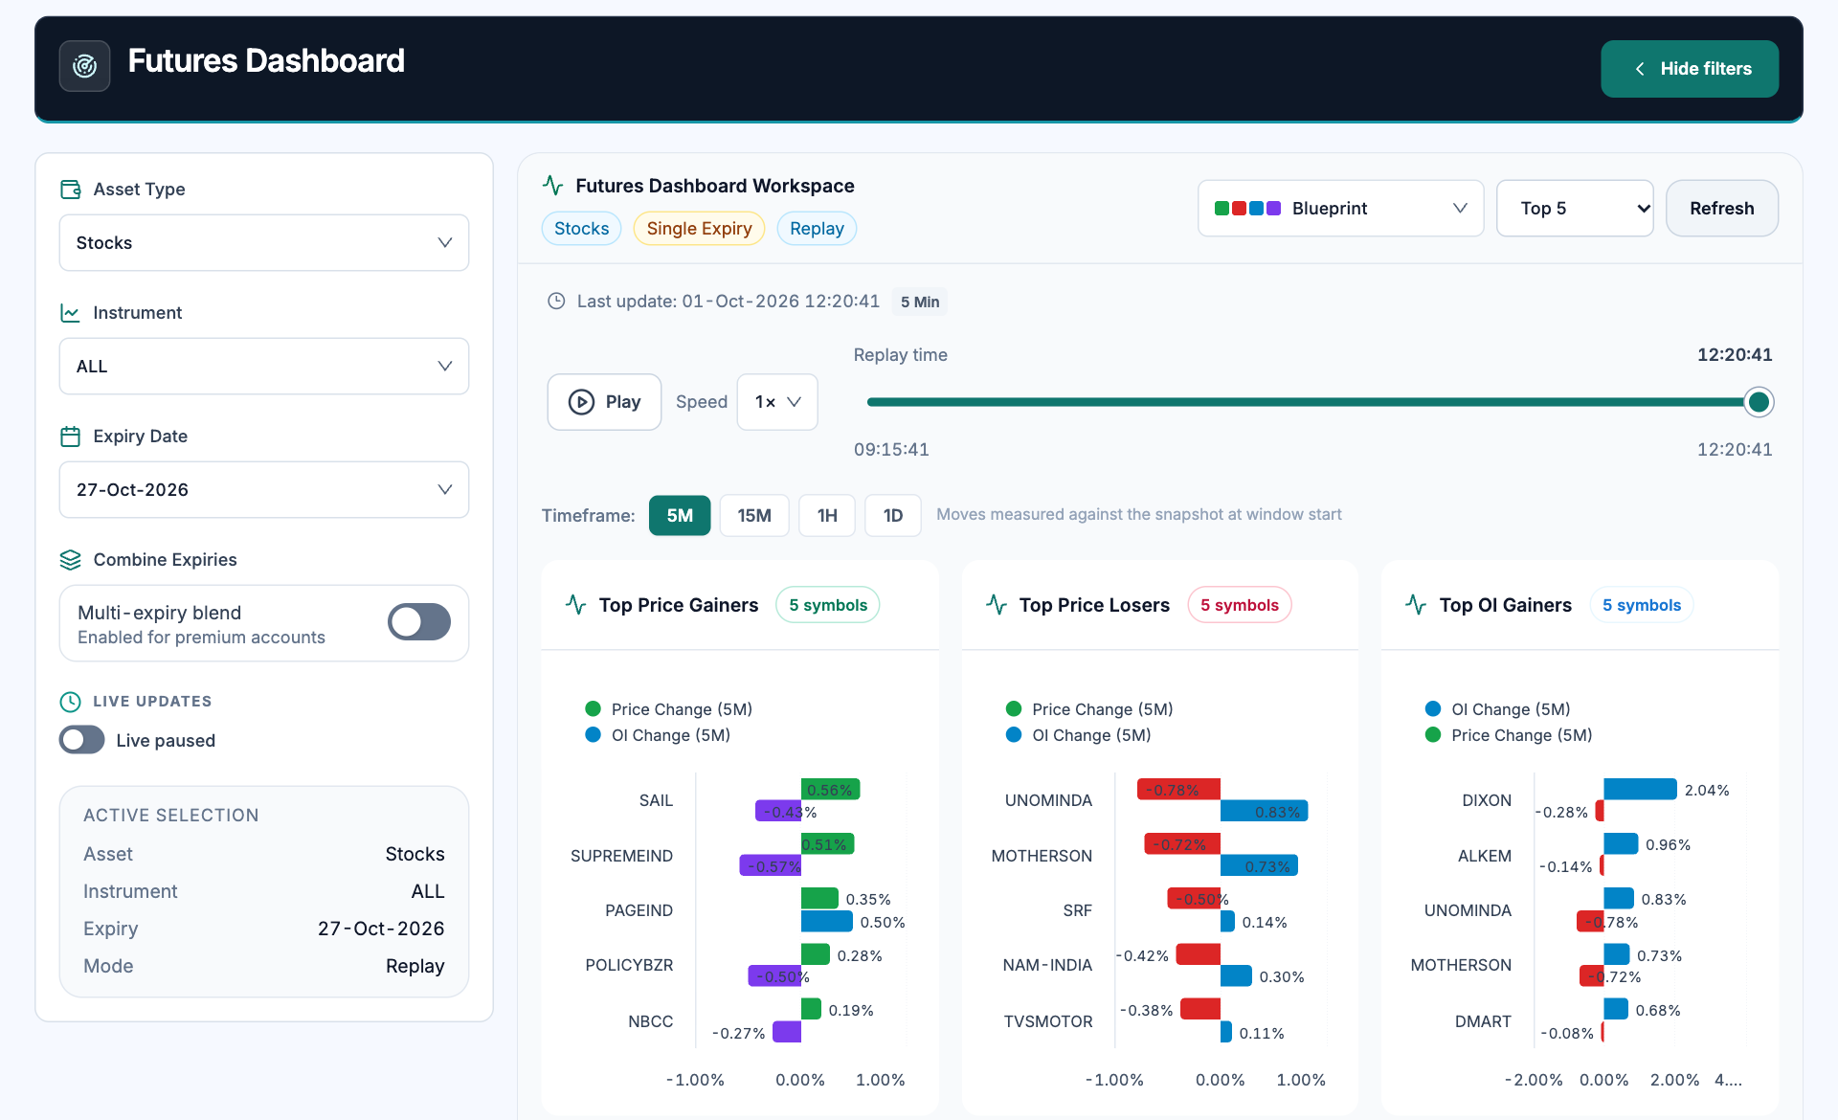Image resolution: width=1838 pixels, height=1120 pixels.
Task: Click the DIXON blue OI change bar
Action: click(x=1640, y=790)
